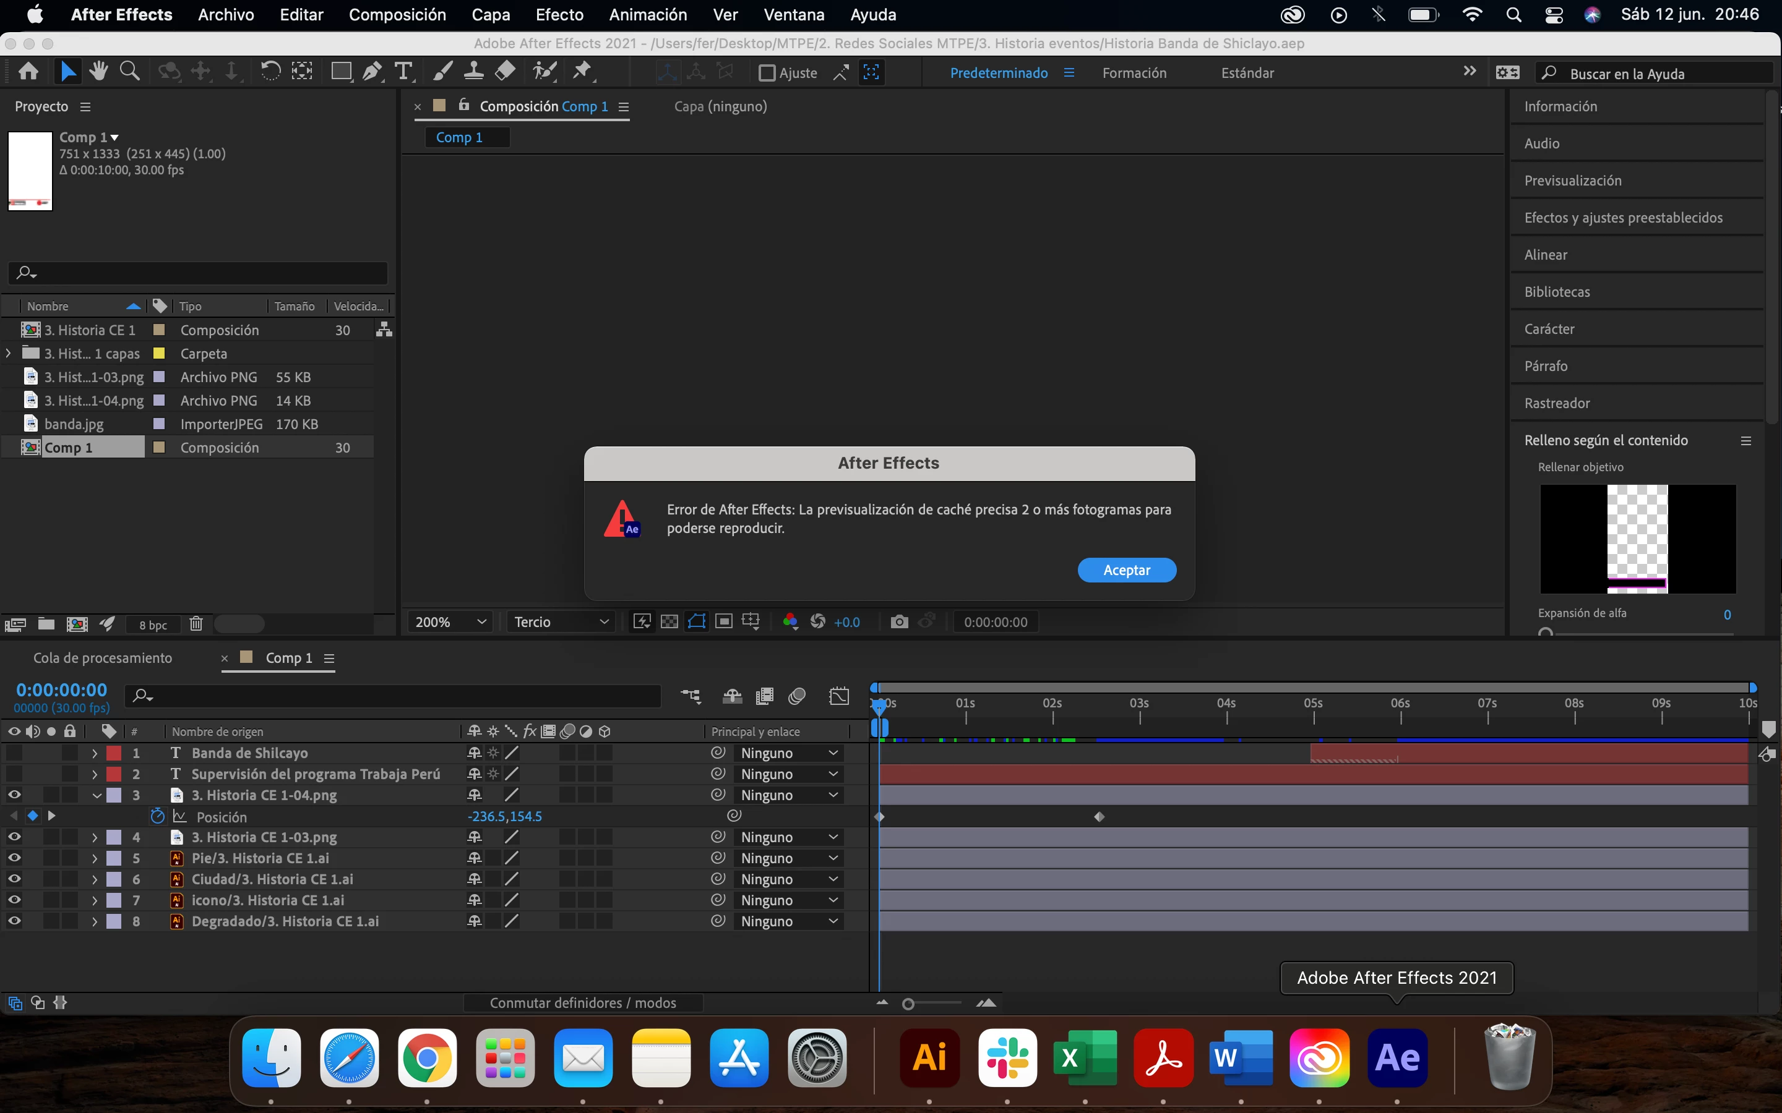Switch to Cola de procesamiento tab
Screen dimensions: 1782x1113
tap(102, 658)
